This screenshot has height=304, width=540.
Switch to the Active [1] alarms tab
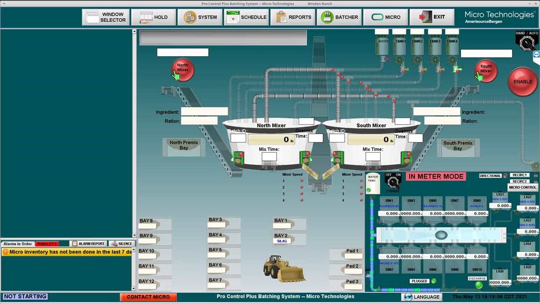click(47, 244)
